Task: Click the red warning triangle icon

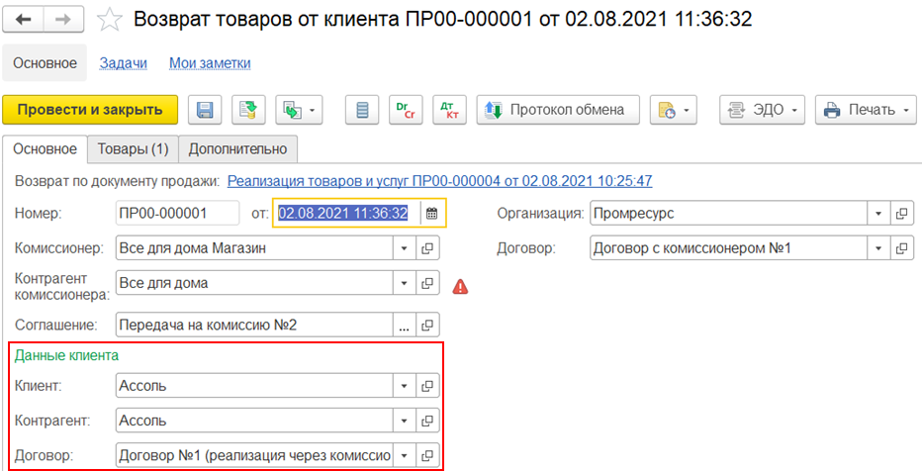Action: (460, 286)
